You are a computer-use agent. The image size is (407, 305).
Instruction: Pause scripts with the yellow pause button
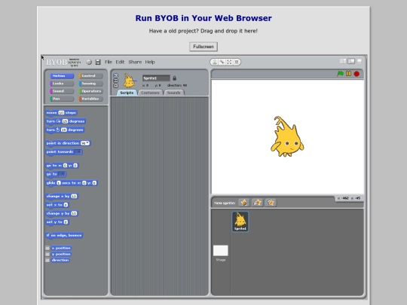[349, 74]
